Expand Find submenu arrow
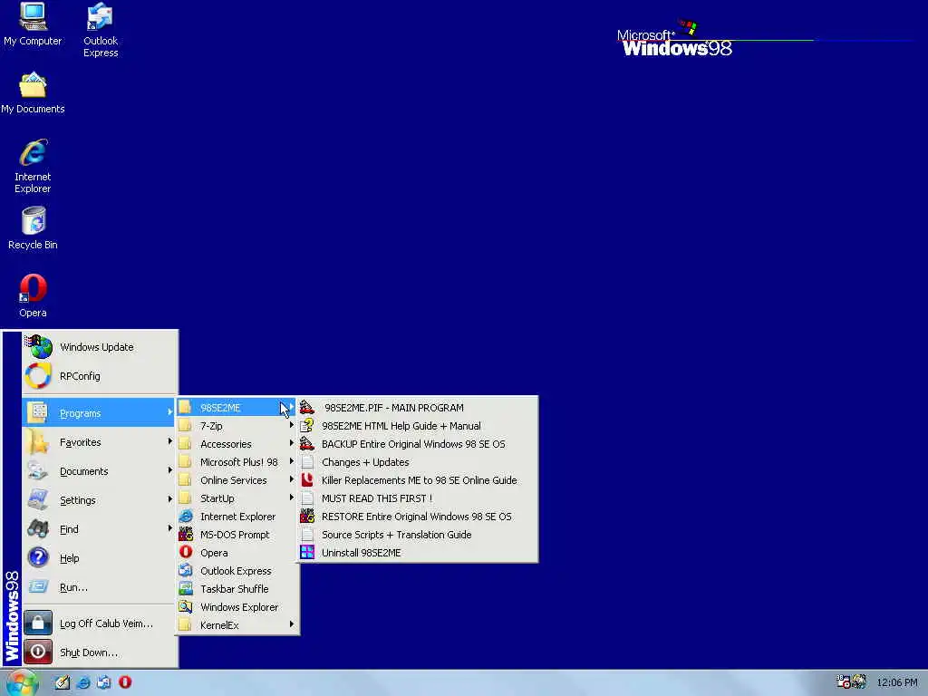Screen dimensions: 928x696 point(169,528)
